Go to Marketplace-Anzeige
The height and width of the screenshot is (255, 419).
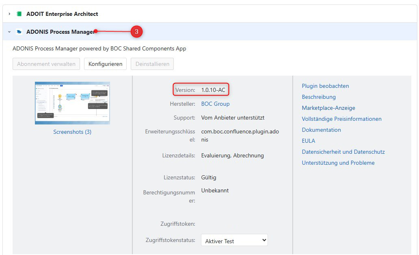328,108
